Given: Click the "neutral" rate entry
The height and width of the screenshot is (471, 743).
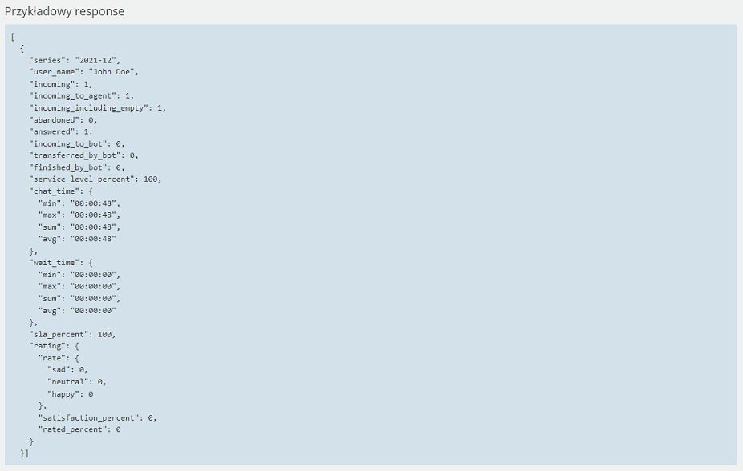Looking at the screenshot, I should click(x=77, y=382).
